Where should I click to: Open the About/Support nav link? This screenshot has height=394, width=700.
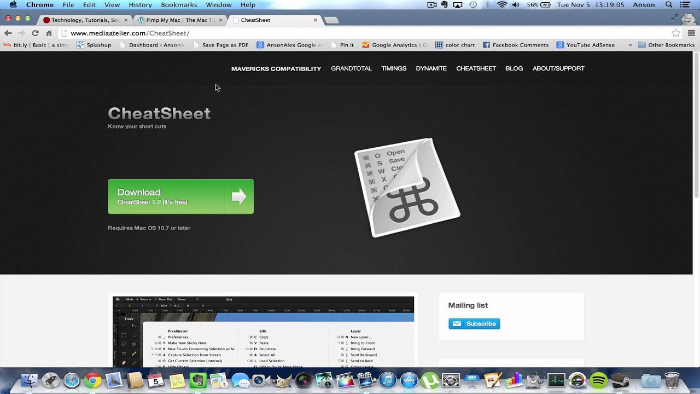coord(558,68)
